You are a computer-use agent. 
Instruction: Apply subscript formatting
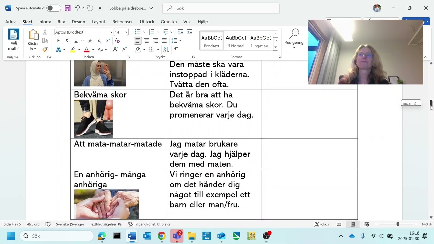pos(99,41)
